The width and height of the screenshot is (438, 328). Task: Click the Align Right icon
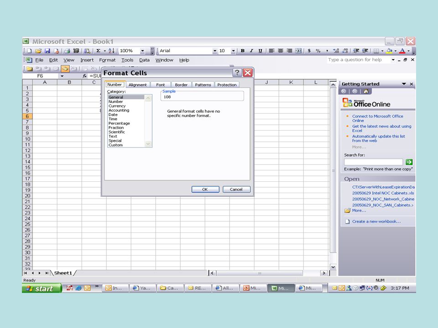[x=289, y=51]
